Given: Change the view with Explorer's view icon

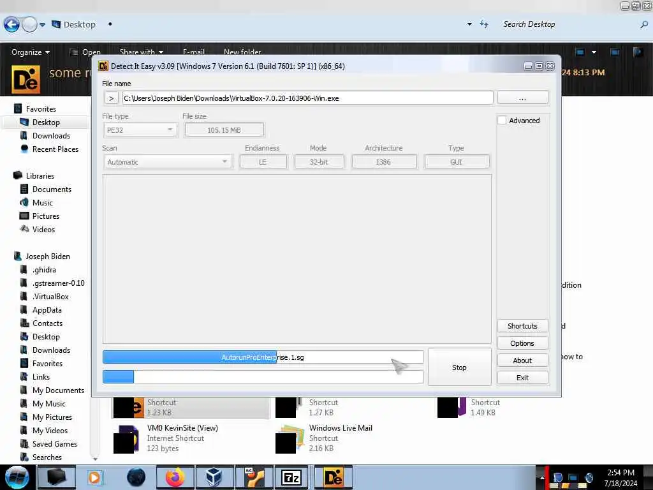Looking at the screenshot, I should click(x=580, y=52).
